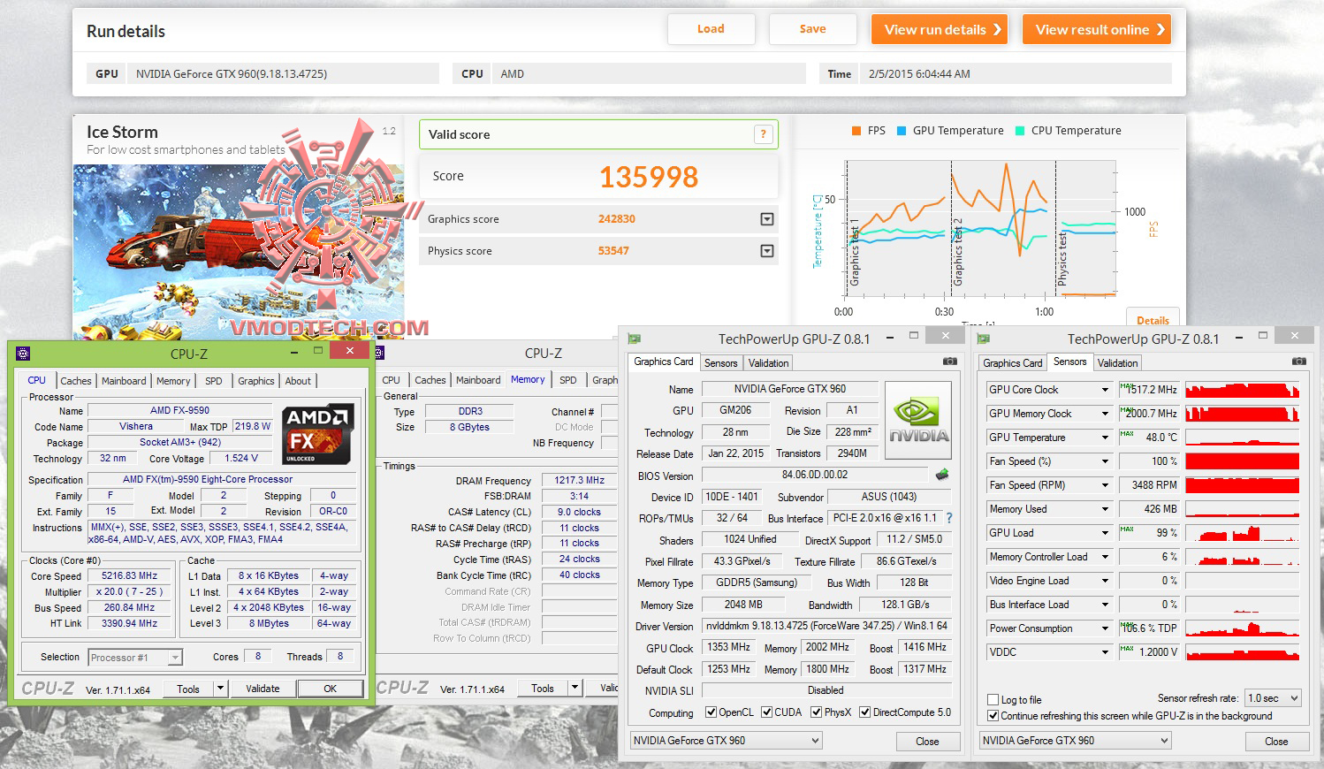Open the Power Consumption sensor dropdown

tap(1104, 628)
